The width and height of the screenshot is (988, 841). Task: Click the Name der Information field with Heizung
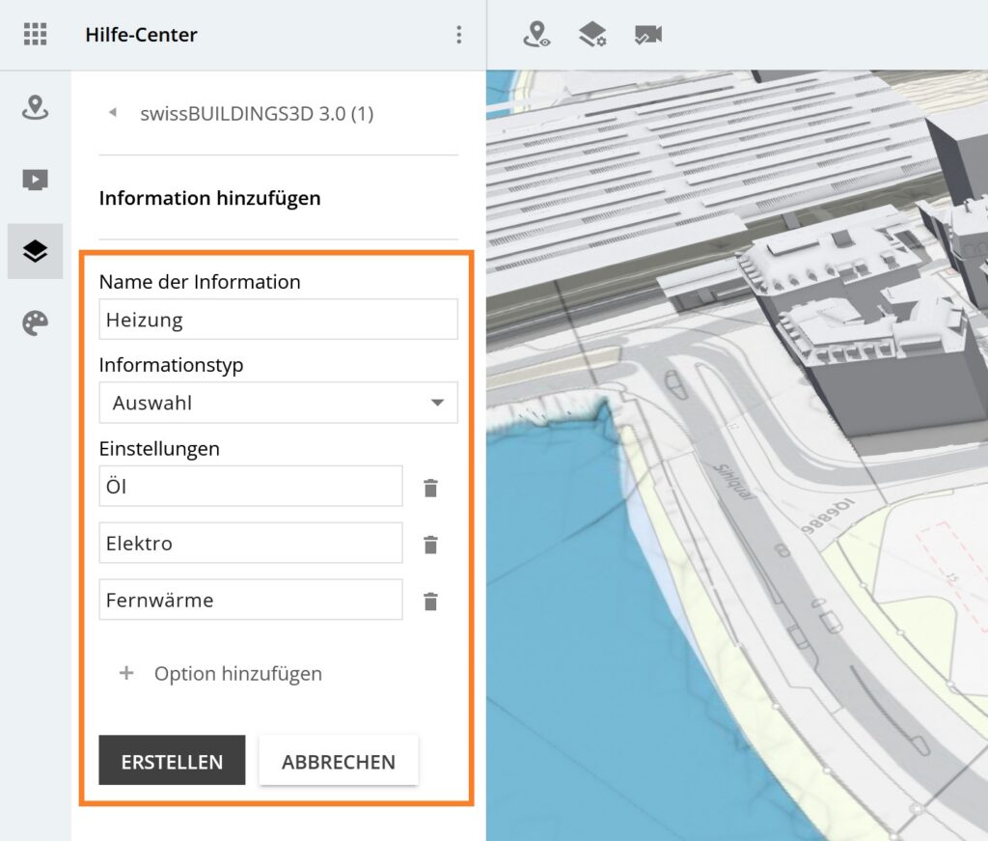point(278,320)
